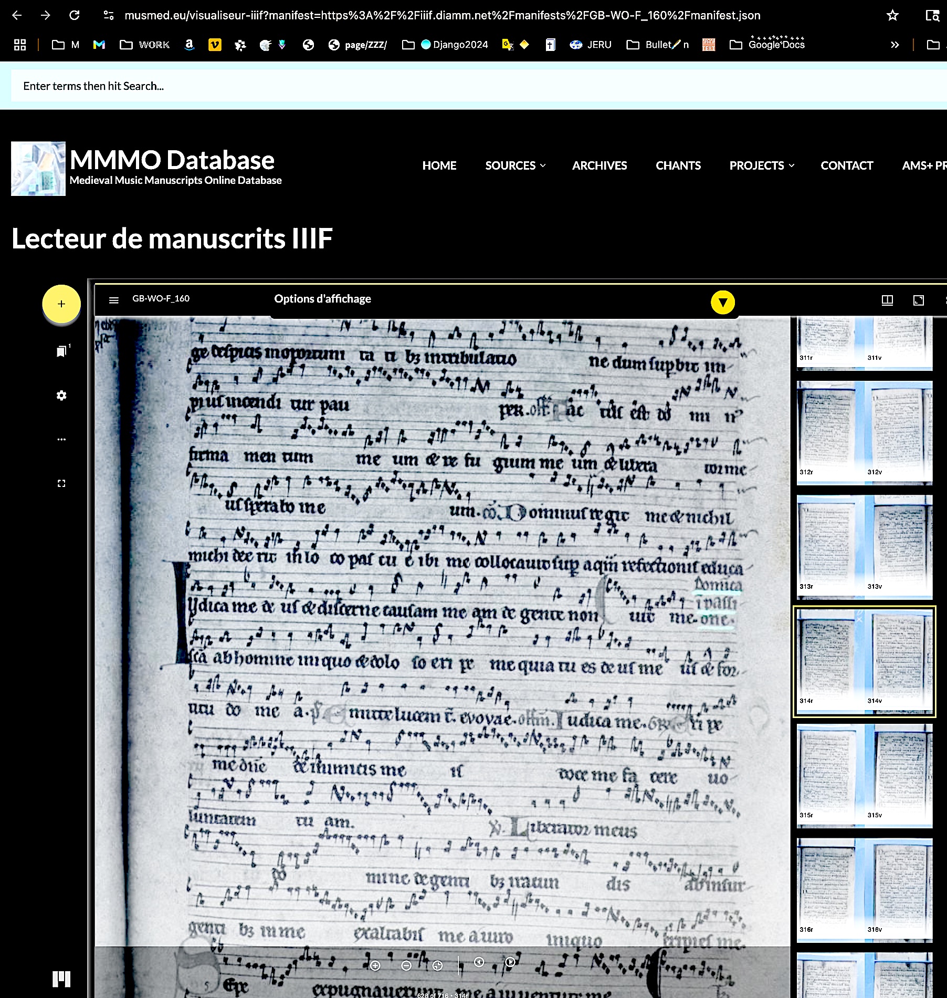
Task: Select the 315r 315v thumbnail
Action: point(865,776)
